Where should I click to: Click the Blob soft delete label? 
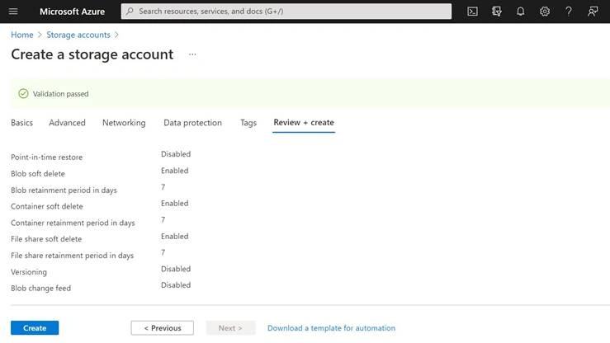pyautogui.click(x=38, y=174)
